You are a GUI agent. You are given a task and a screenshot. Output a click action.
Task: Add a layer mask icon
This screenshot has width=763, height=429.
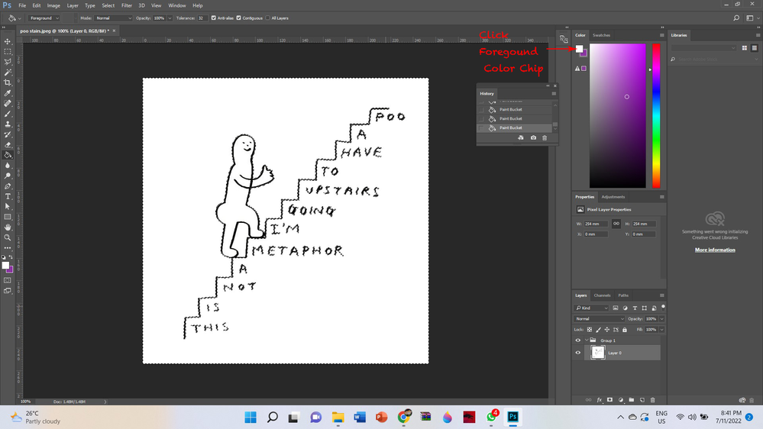(x=609, y=400)
